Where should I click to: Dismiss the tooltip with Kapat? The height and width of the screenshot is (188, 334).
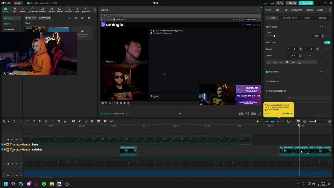click(x=267, y=113)
